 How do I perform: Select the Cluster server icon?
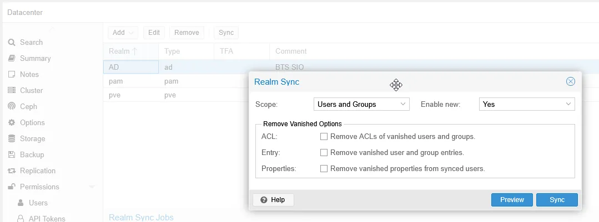[11, 91]
